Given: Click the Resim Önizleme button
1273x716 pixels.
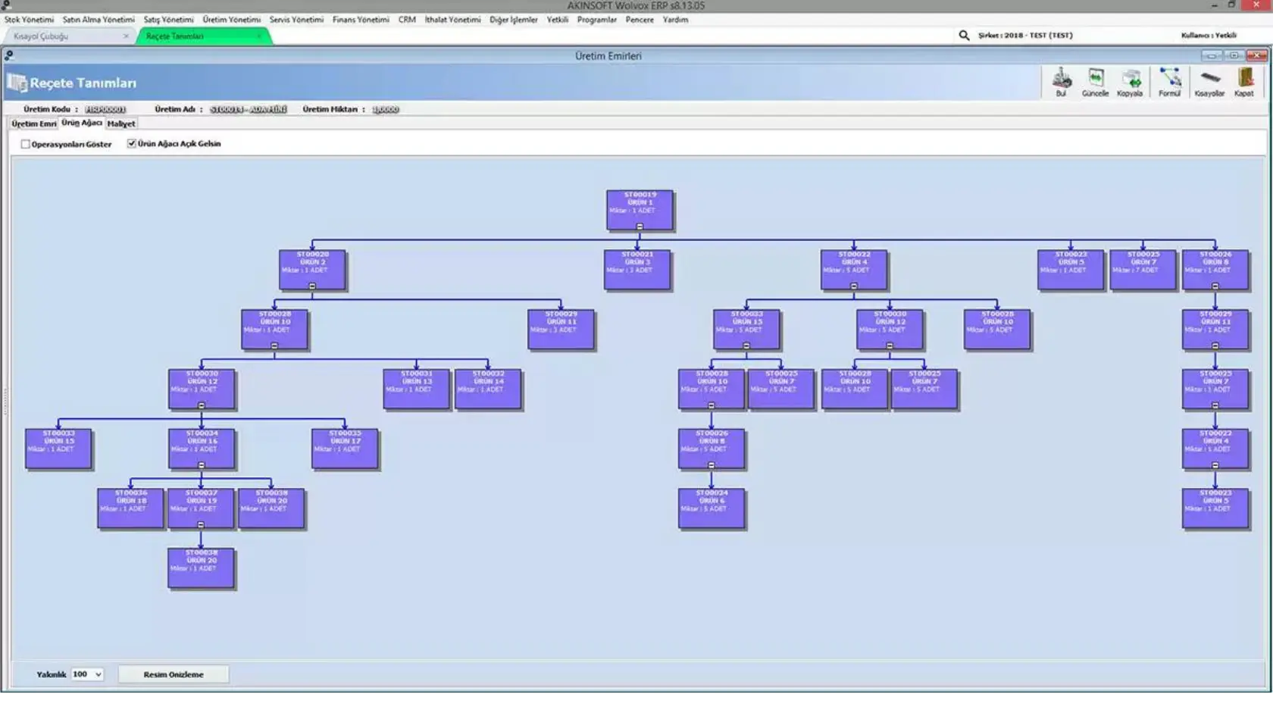Looking at the screenshot, I should [x=174, y=674].
